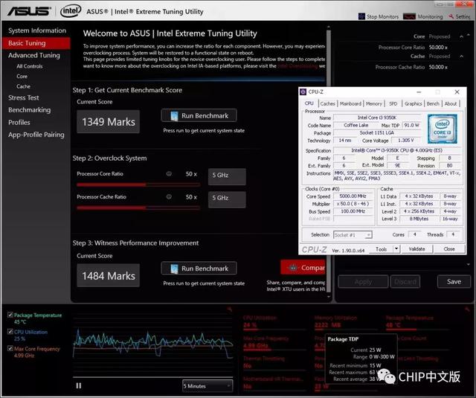Image resolution: width=476 pixels, height=398 pixels.
Task: Click the Discard button
Action: (405, 282)
